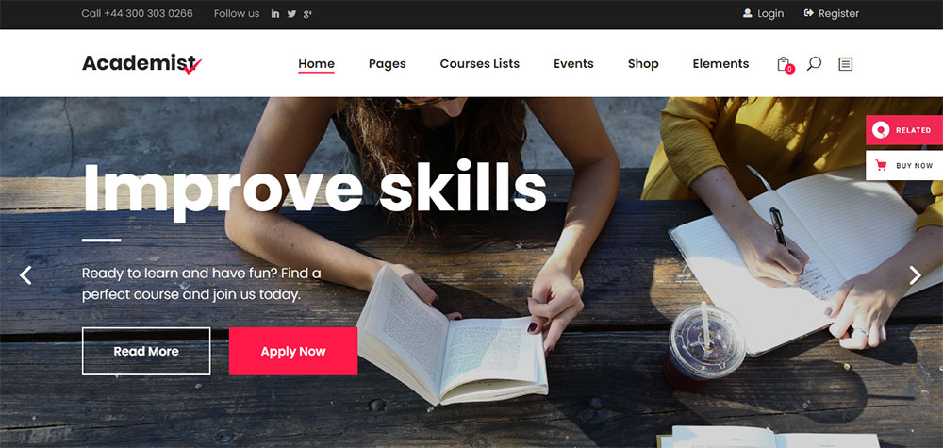Open the Home menu item
943x448 pixels.
tap(316, 64)
